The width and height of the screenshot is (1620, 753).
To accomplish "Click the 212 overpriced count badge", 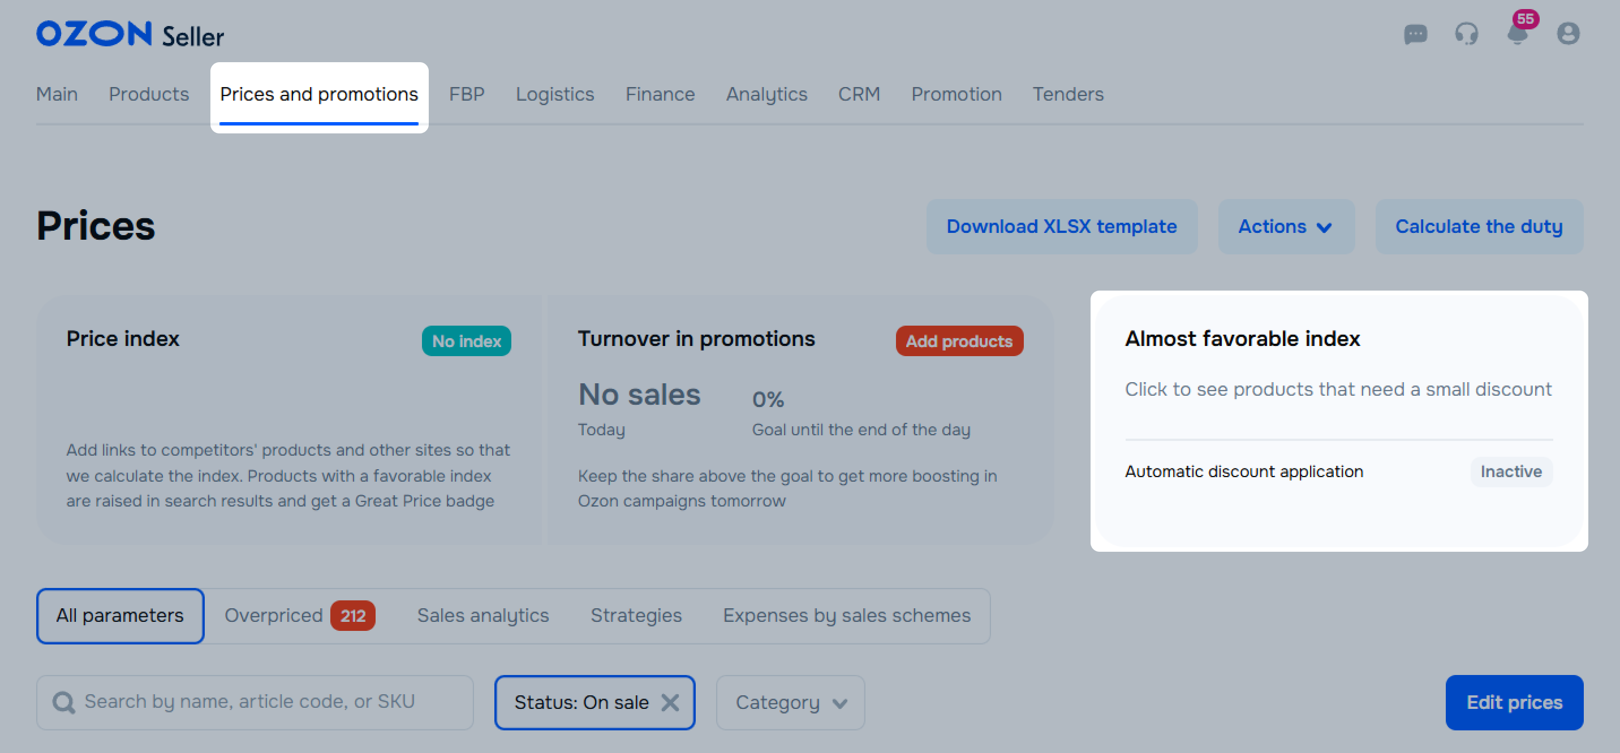I will [x=353, y=616].
